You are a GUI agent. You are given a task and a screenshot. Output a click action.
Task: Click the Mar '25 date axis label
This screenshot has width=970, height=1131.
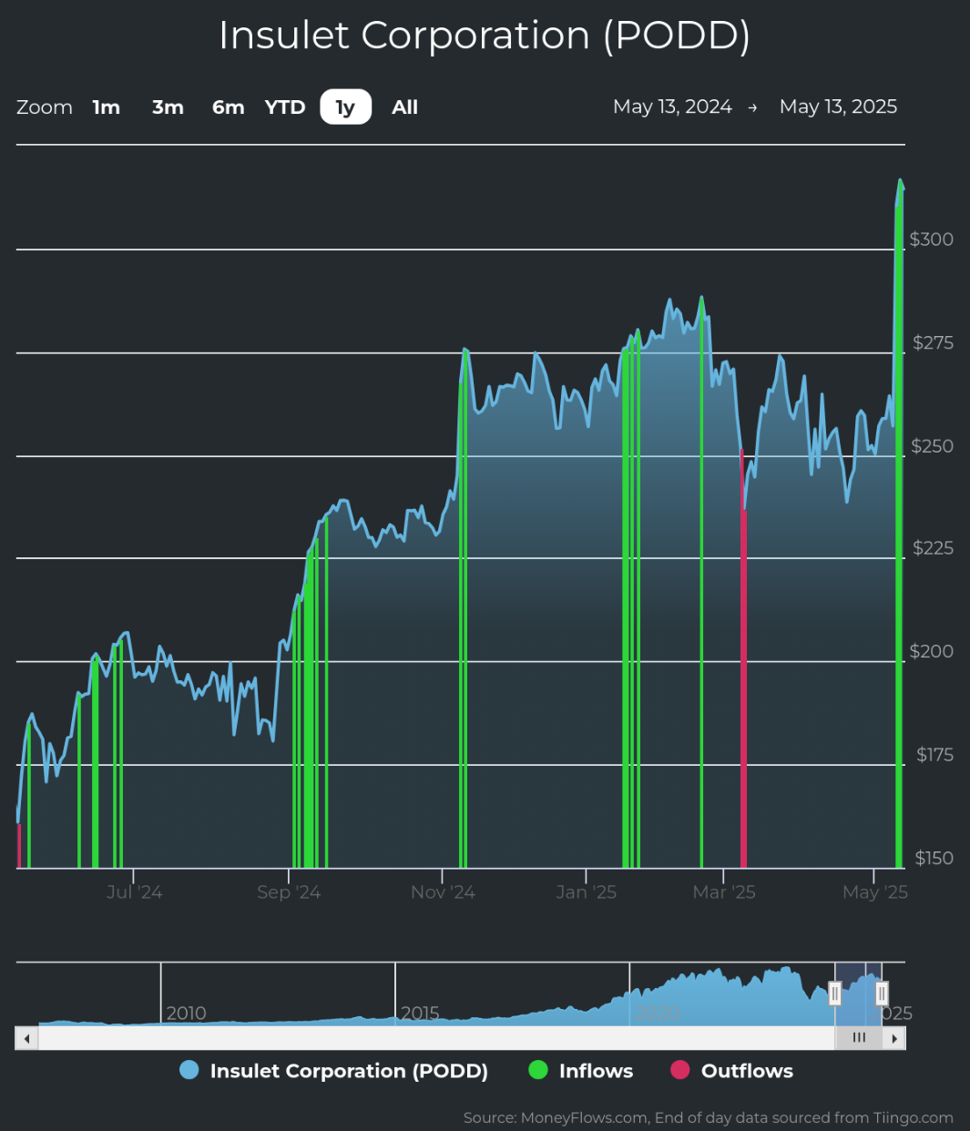pyautogui.click(x=724, y=892)
